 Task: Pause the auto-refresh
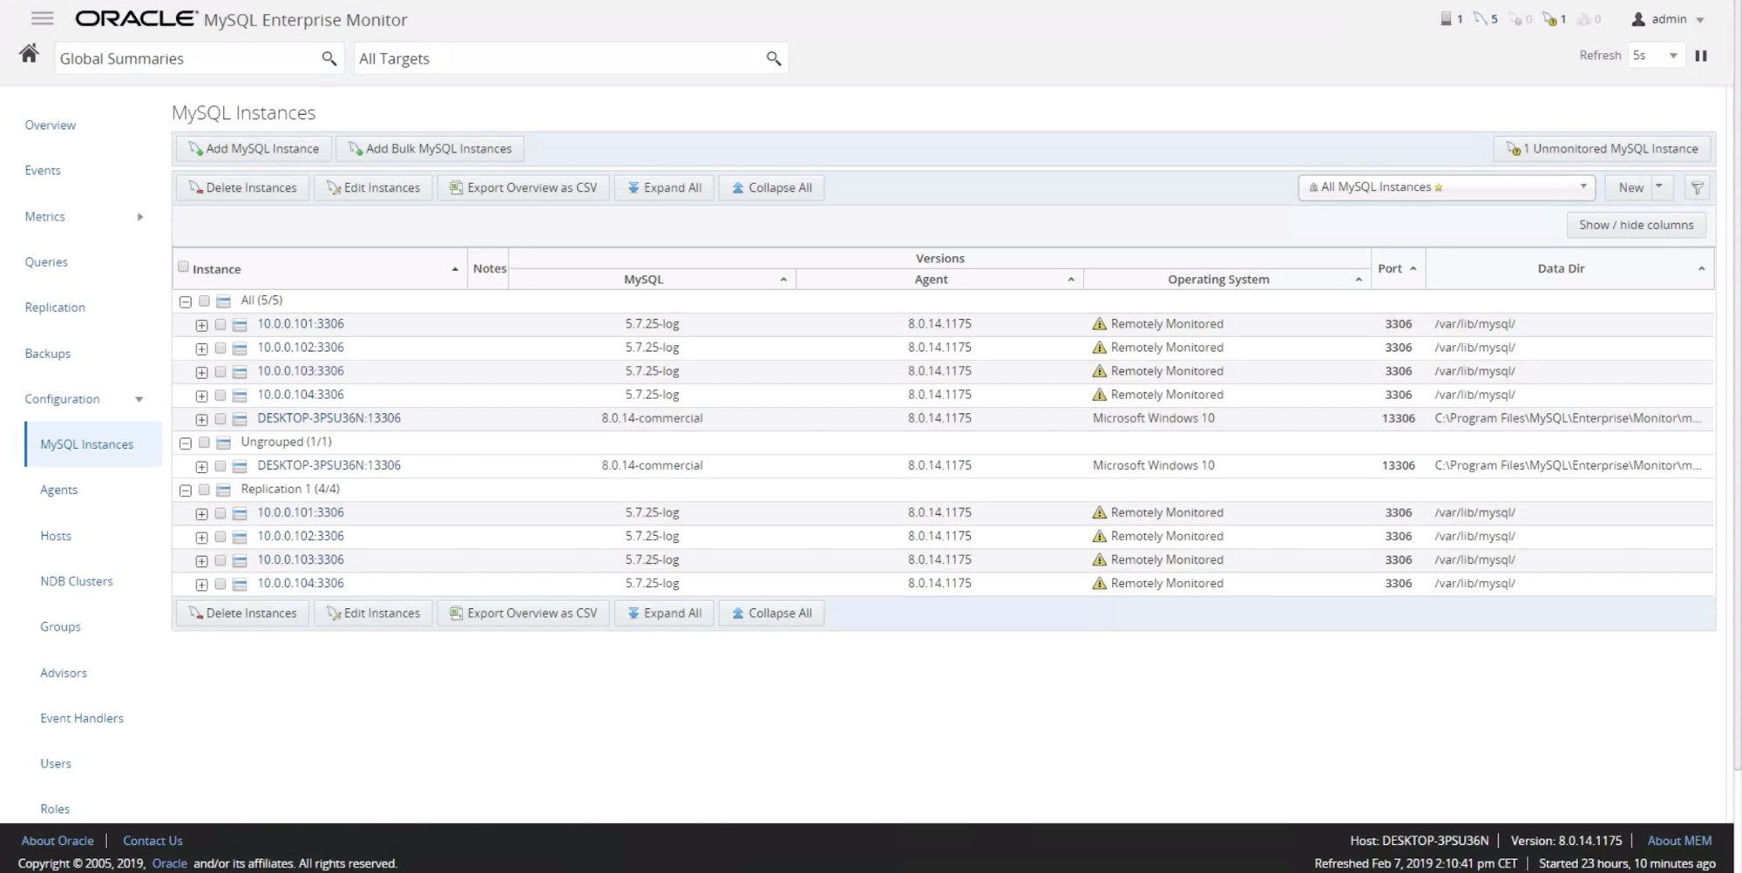pos(1700,56)
